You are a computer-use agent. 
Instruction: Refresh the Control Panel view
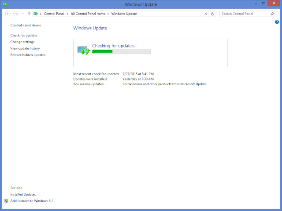click(212, 14)
